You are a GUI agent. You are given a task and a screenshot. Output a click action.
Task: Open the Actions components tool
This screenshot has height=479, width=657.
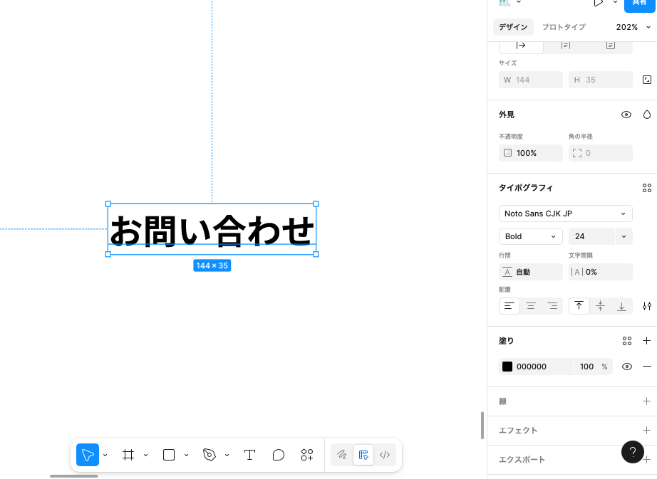[x=307, y=455]
